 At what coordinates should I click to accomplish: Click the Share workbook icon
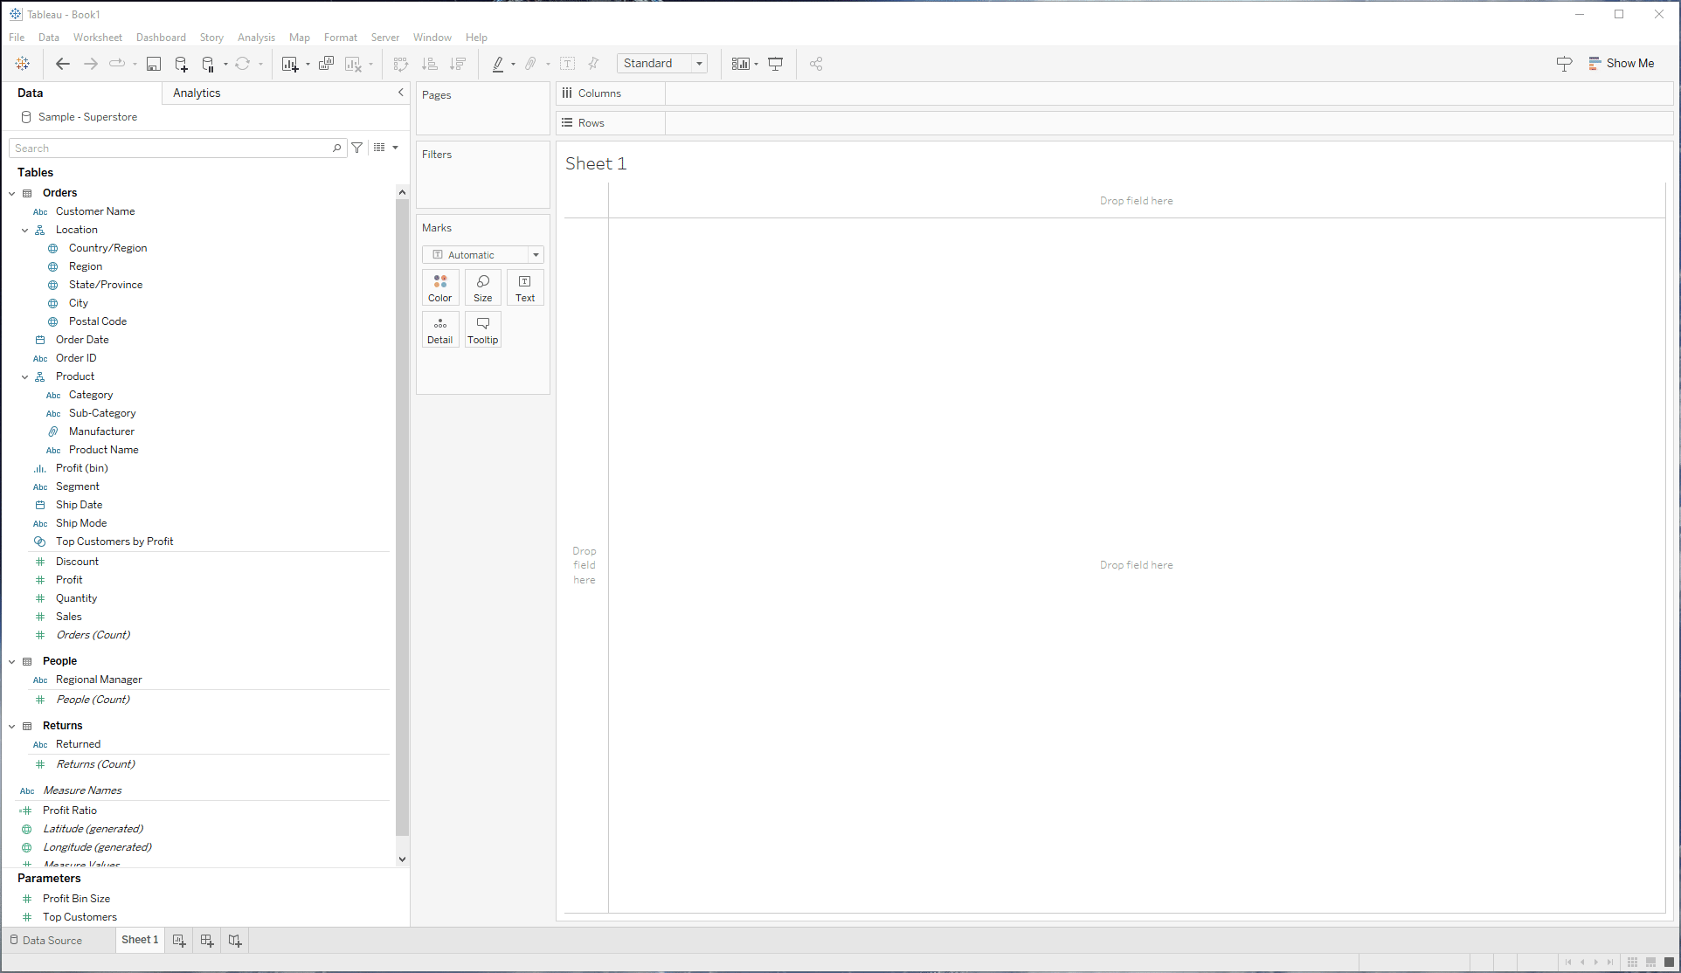pyautogui.click(x=816, y=64)
